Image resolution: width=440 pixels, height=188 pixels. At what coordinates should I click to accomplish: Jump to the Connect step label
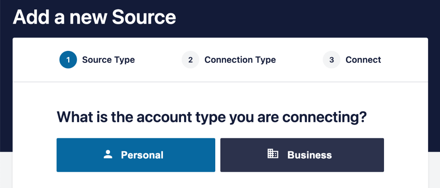coord(363,60)
